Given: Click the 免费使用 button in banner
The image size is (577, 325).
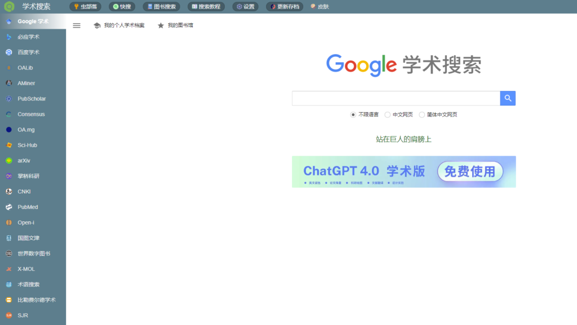Looking at the screenshot, I should [470, 172].
